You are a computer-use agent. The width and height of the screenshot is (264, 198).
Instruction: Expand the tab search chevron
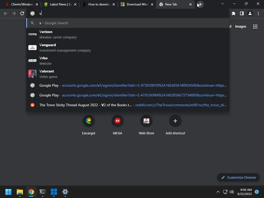(x=222, y=4)
